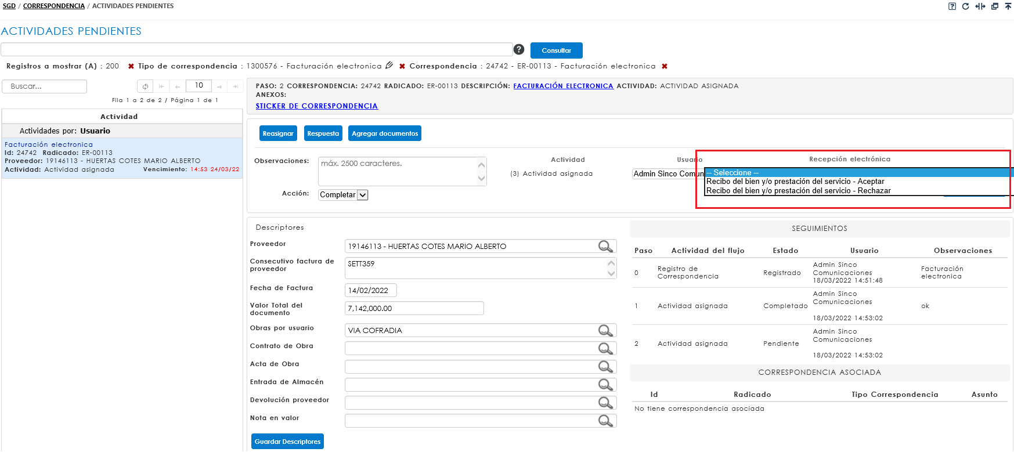Viewport: 1014px width, 452px height.
Task: Click the magnifier in Devolución proveedor field
Action: [x=605, y=403]
